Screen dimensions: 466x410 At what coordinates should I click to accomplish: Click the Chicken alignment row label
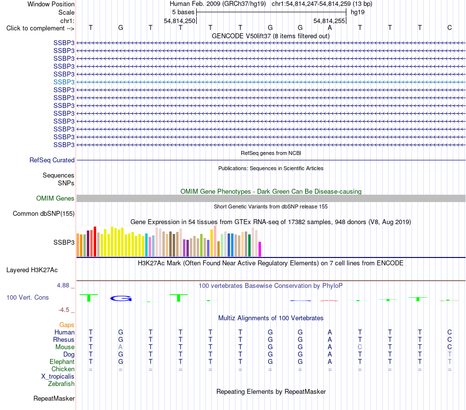click(x=63, y=369)
